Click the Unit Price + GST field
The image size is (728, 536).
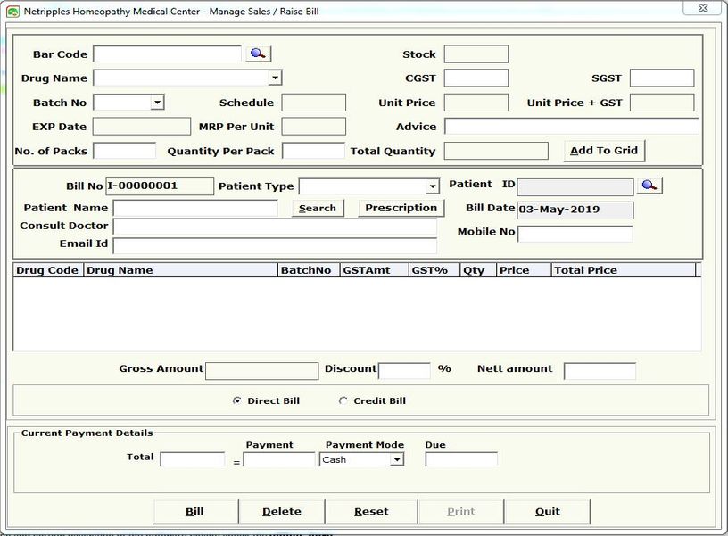662,102
